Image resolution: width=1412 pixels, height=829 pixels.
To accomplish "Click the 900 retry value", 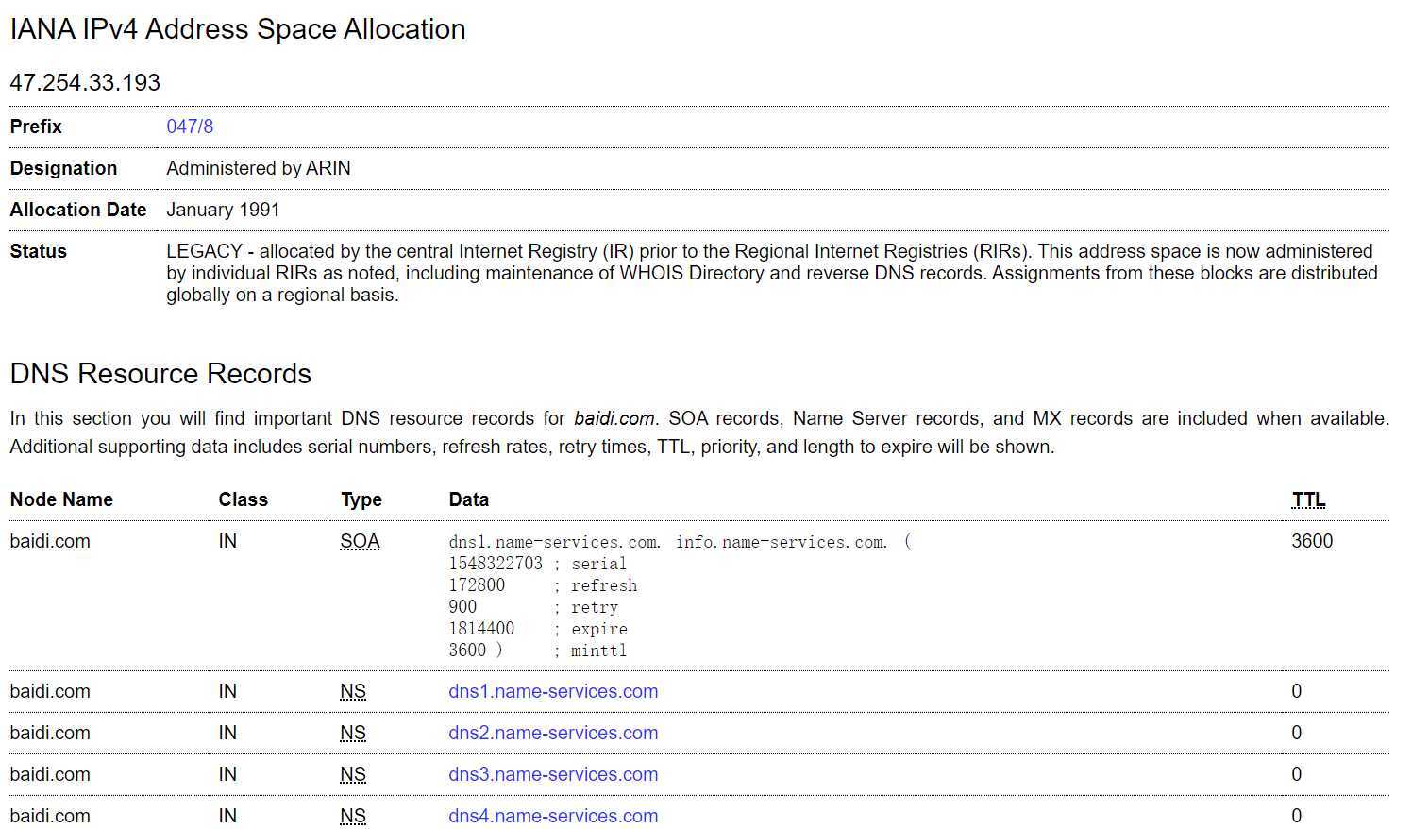I will tap(462, 607).
